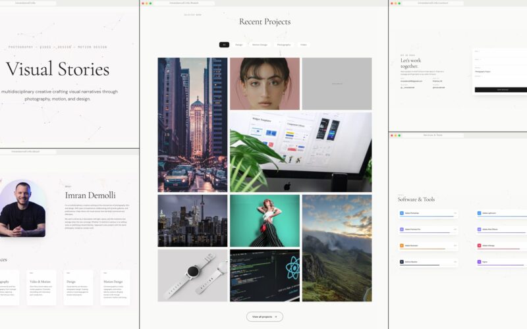
Task: Click the Adobe Premiere Pro icon
Action: click(x=401, y=229)
